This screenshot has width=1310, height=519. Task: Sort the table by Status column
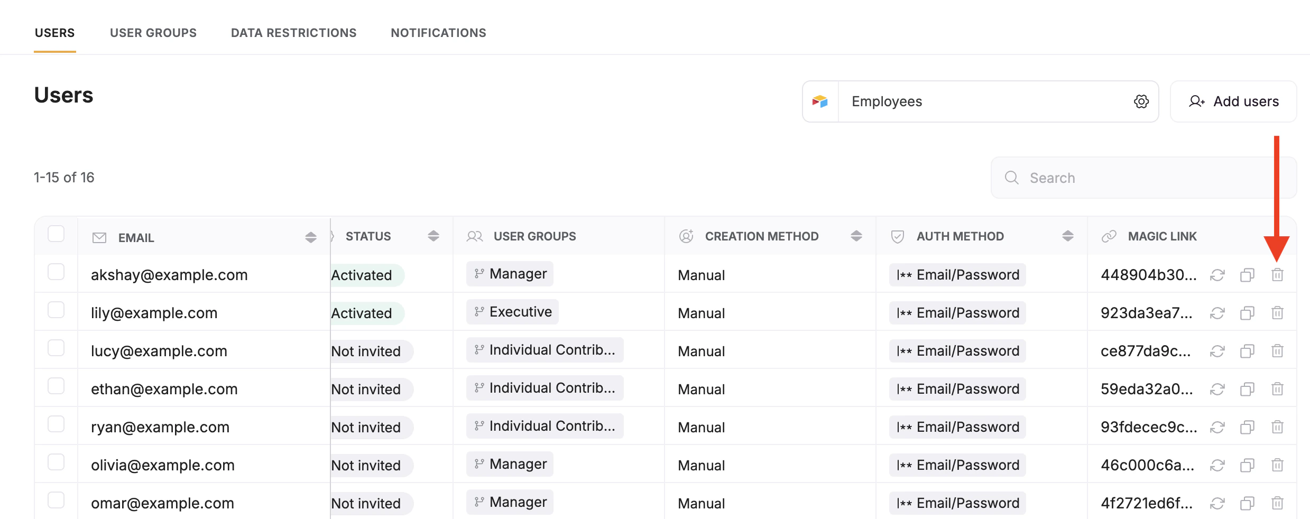[433, 236]
